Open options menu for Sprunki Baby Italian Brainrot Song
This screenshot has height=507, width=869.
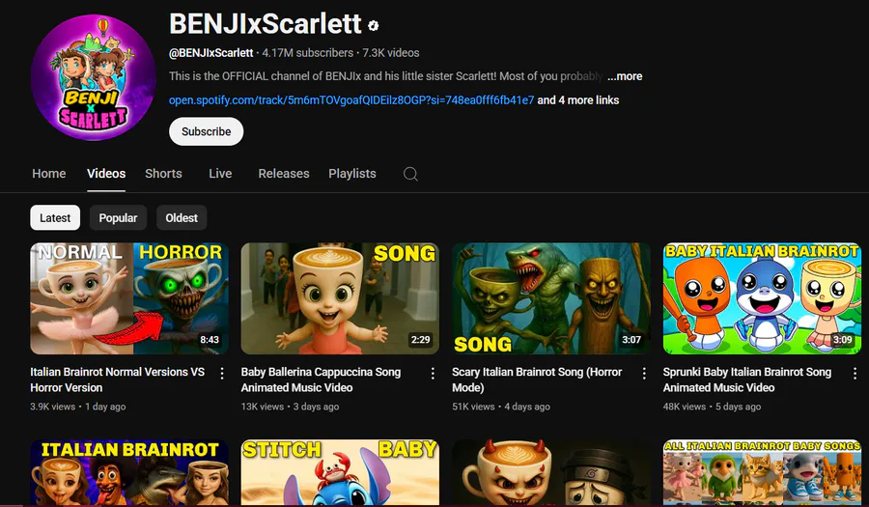855,374
